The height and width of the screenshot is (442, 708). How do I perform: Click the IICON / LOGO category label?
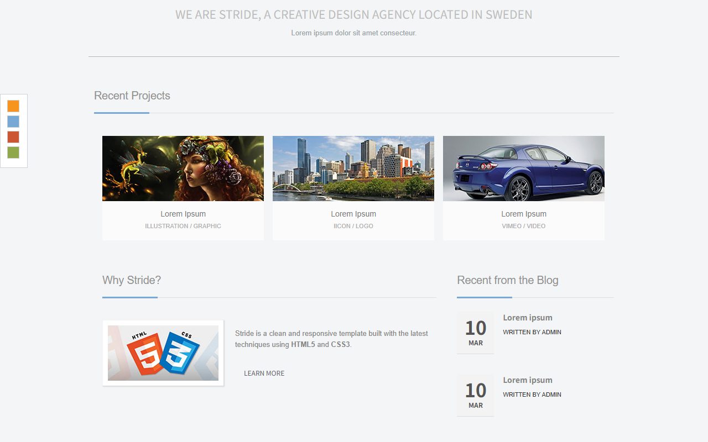pos(353,226)
